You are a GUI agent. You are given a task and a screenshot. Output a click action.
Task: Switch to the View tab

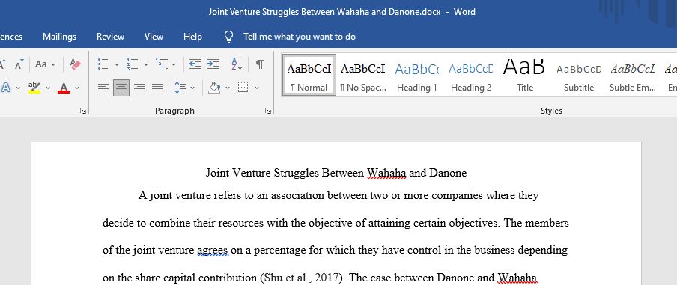154,37
